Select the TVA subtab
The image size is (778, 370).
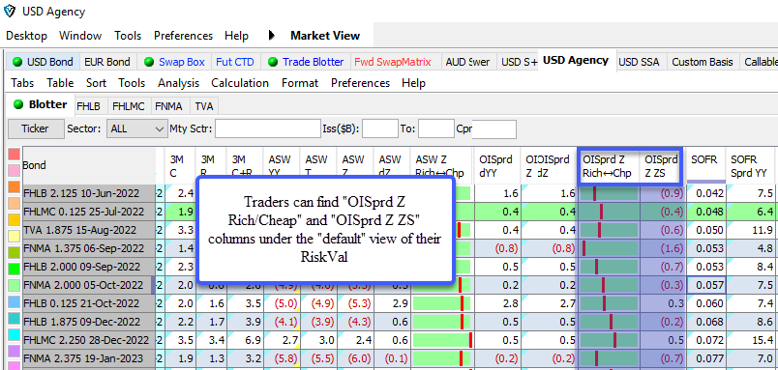204,106
